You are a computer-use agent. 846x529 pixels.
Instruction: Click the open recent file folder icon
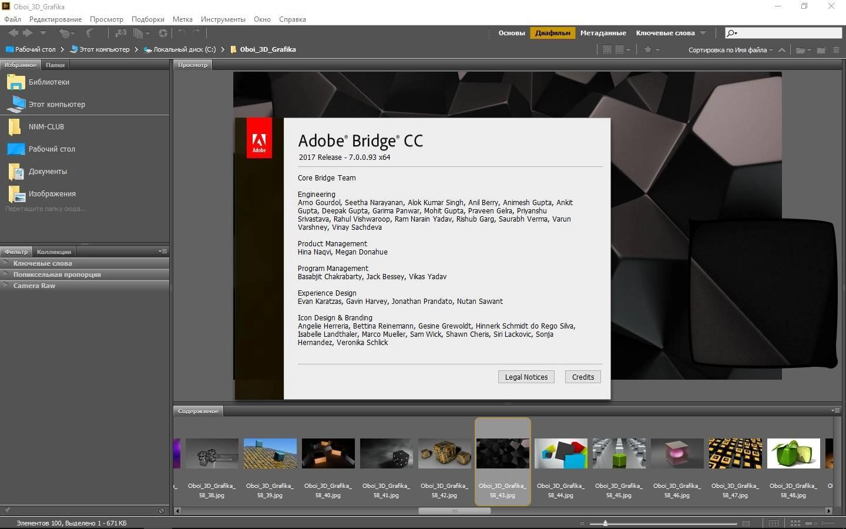tap(803, 50)
